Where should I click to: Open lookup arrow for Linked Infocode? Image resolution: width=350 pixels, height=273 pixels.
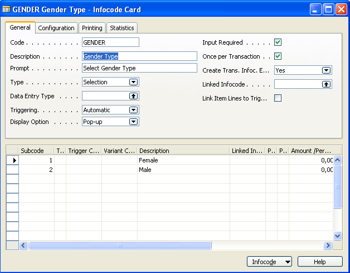pos(327,84)
